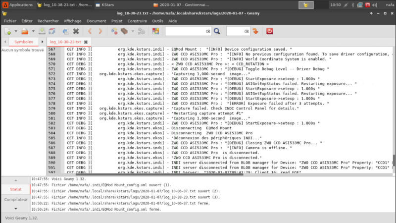Click the Open file folder icon
396x223 pixels.
tap(25, 31)
